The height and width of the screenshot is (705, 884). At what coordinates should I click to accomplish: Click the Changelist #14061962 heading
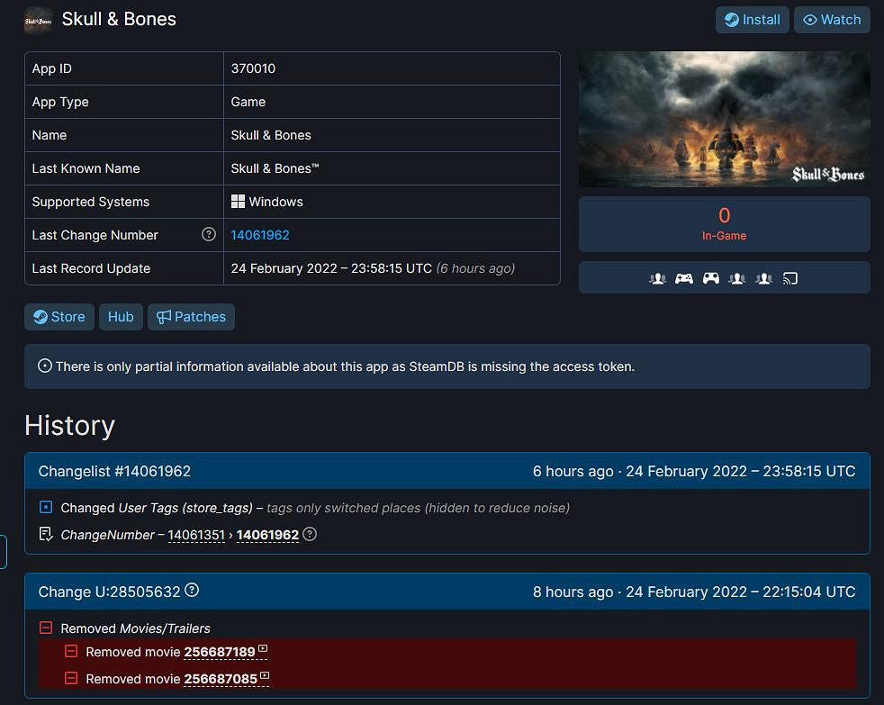click(x=114, y=471)
